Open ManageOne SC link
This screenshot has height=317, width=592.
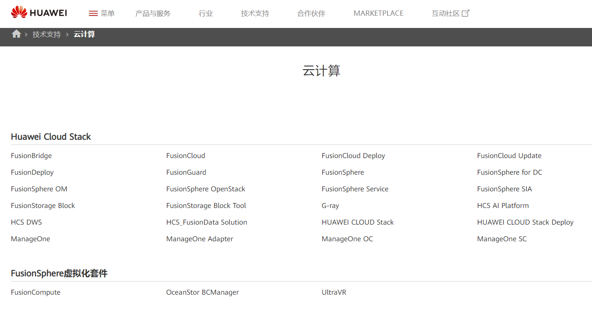[x=502, y=239]
